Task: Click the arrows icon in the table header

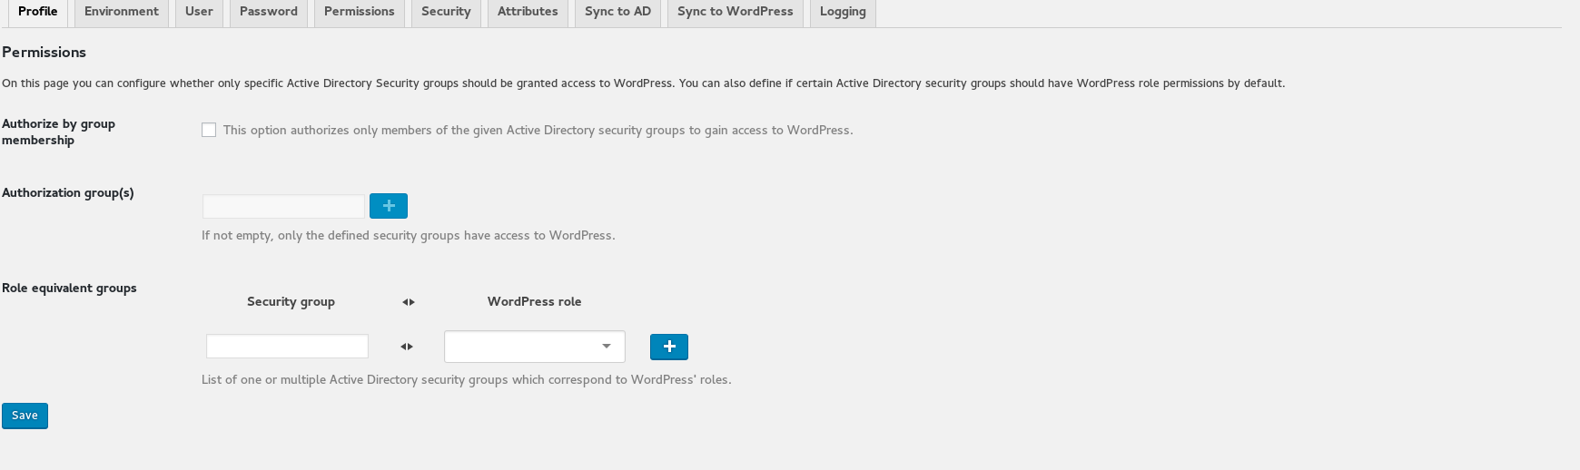Action: tap(409, 302)
